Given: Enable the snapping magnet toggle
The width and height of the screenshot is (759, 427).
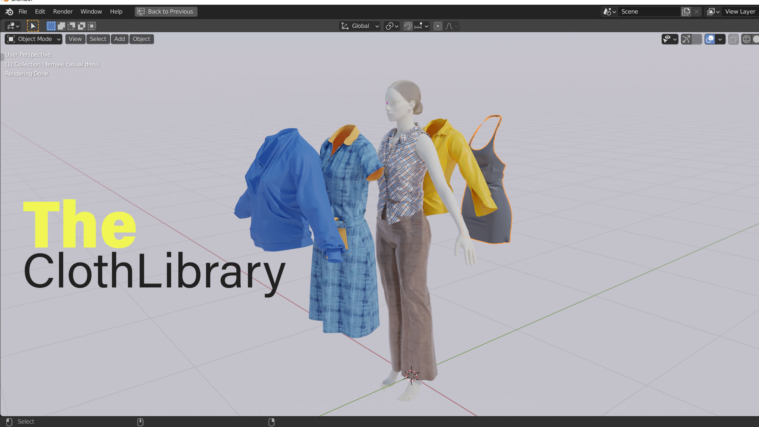Looking at the screenshot, I should [408, 26].
